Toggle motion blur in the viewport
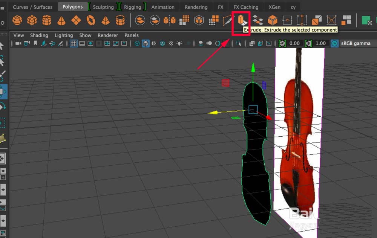Viewport: 377px width, 238px height. coord(209,43)
